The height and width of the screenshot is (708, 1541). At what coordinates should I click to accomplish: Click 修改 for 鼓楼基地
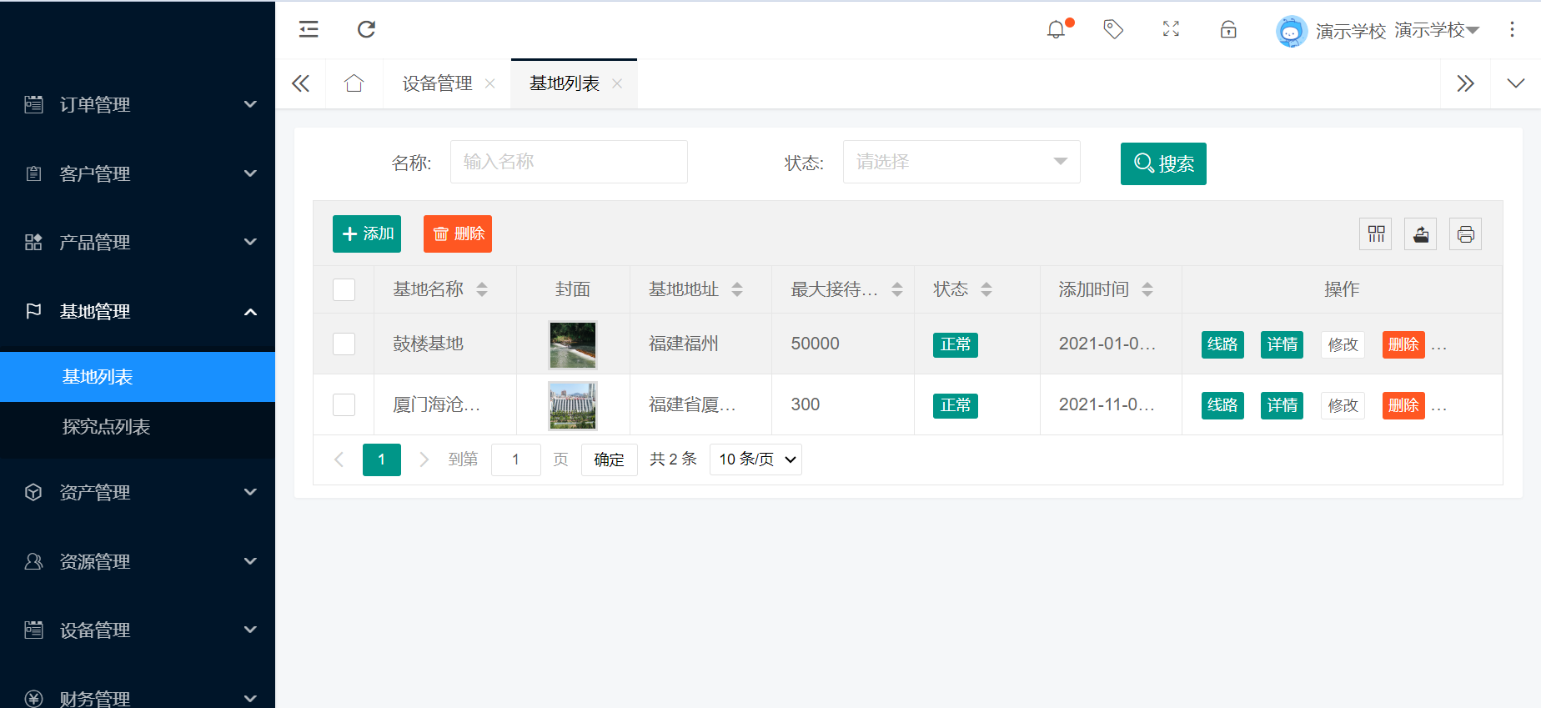tap(1343, 344)
